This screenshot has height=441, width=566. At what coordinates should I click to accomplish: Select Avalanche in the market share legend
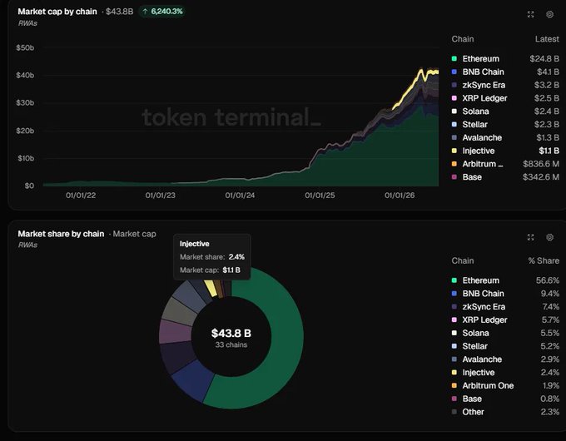[482, 359]
